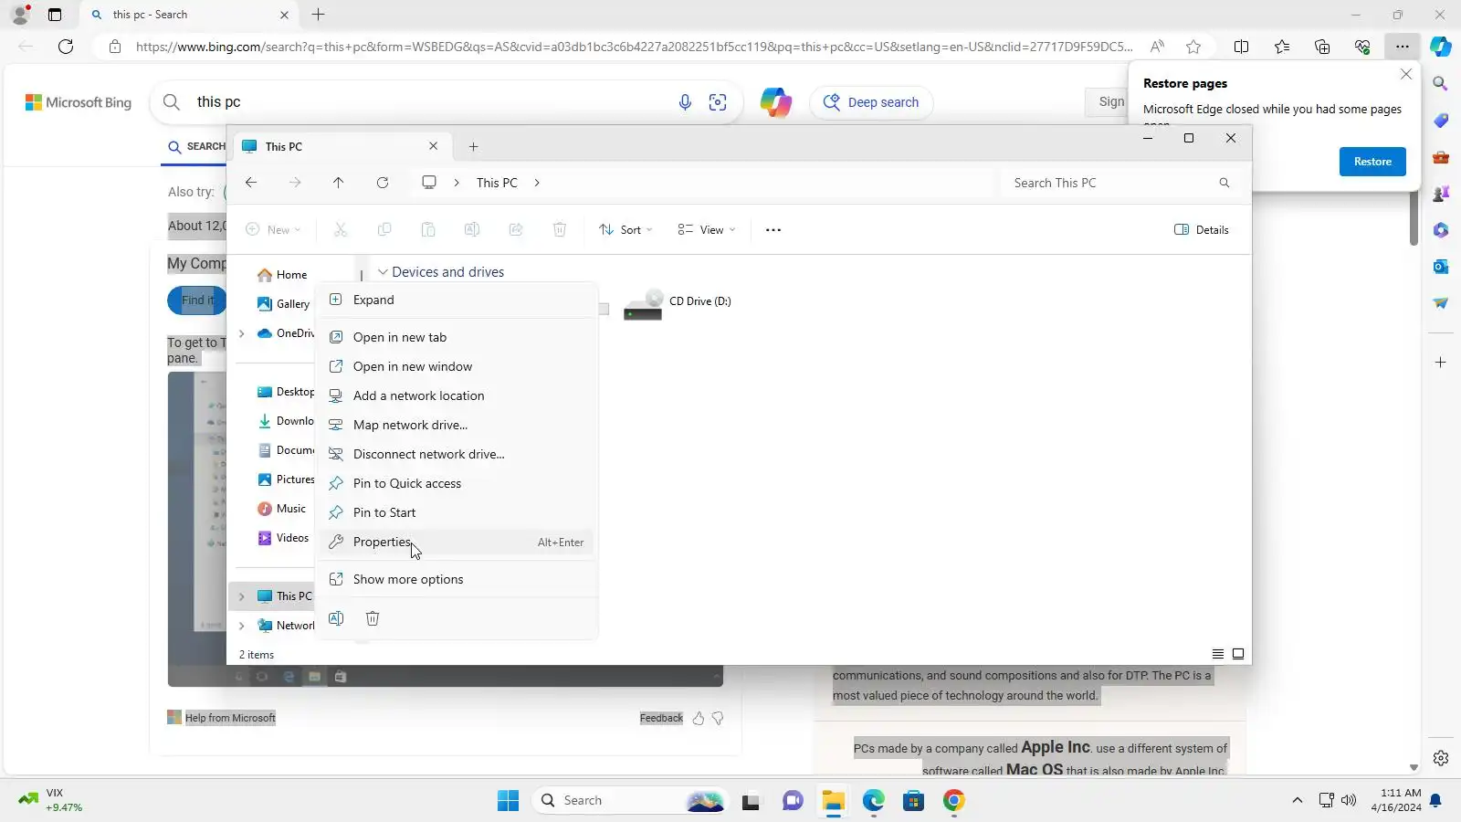
Task: Open Windows Start menu
Action: tap(509, 801)
